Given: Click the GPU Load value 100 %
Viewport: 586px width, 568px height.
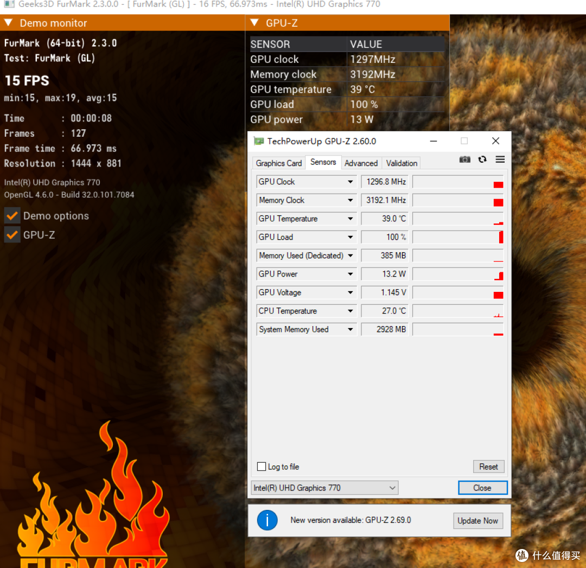Looking at the screenshot, I should (385, 237).
